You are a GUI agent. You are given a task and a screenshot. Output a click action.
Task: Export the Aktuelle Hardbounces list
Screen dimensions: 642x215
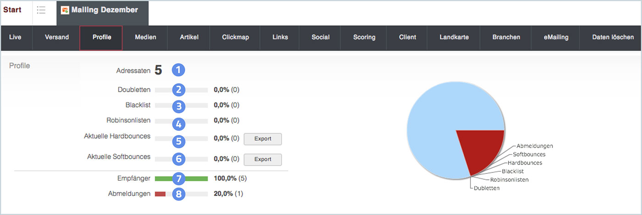263,139
